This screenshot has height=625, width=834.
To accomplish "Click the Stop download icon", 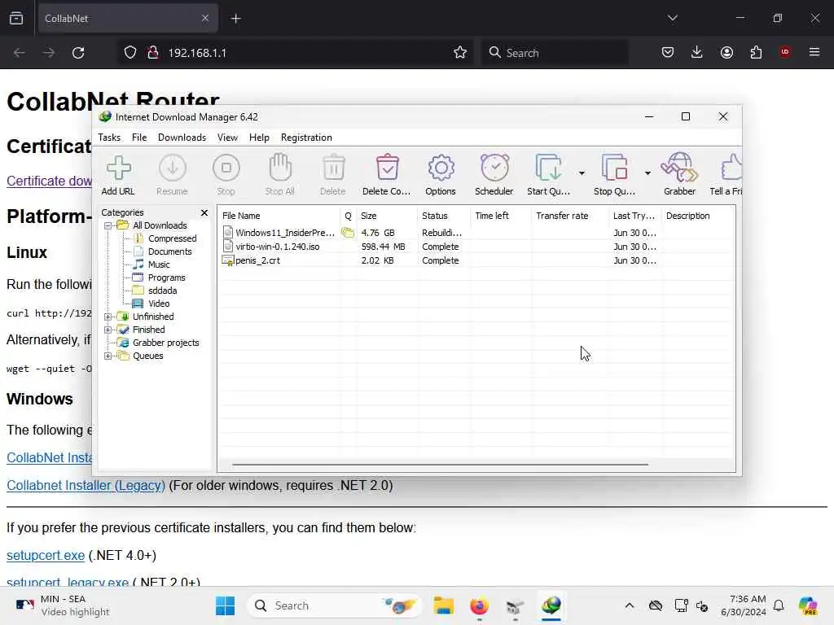I will click(x=226, y=174).
